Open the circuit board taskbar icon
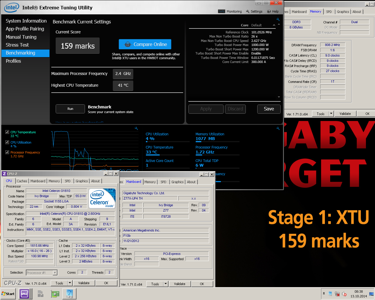 click(x=55, y=294)
